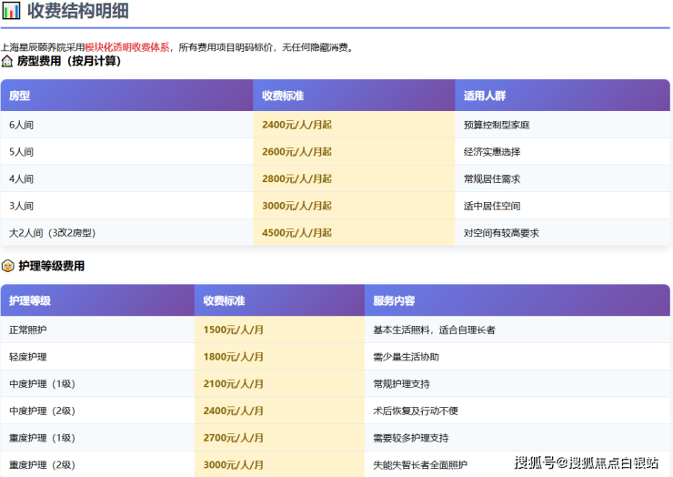
Task: Click the 经济实惠选择 cell
Action: tap(492, 152)
